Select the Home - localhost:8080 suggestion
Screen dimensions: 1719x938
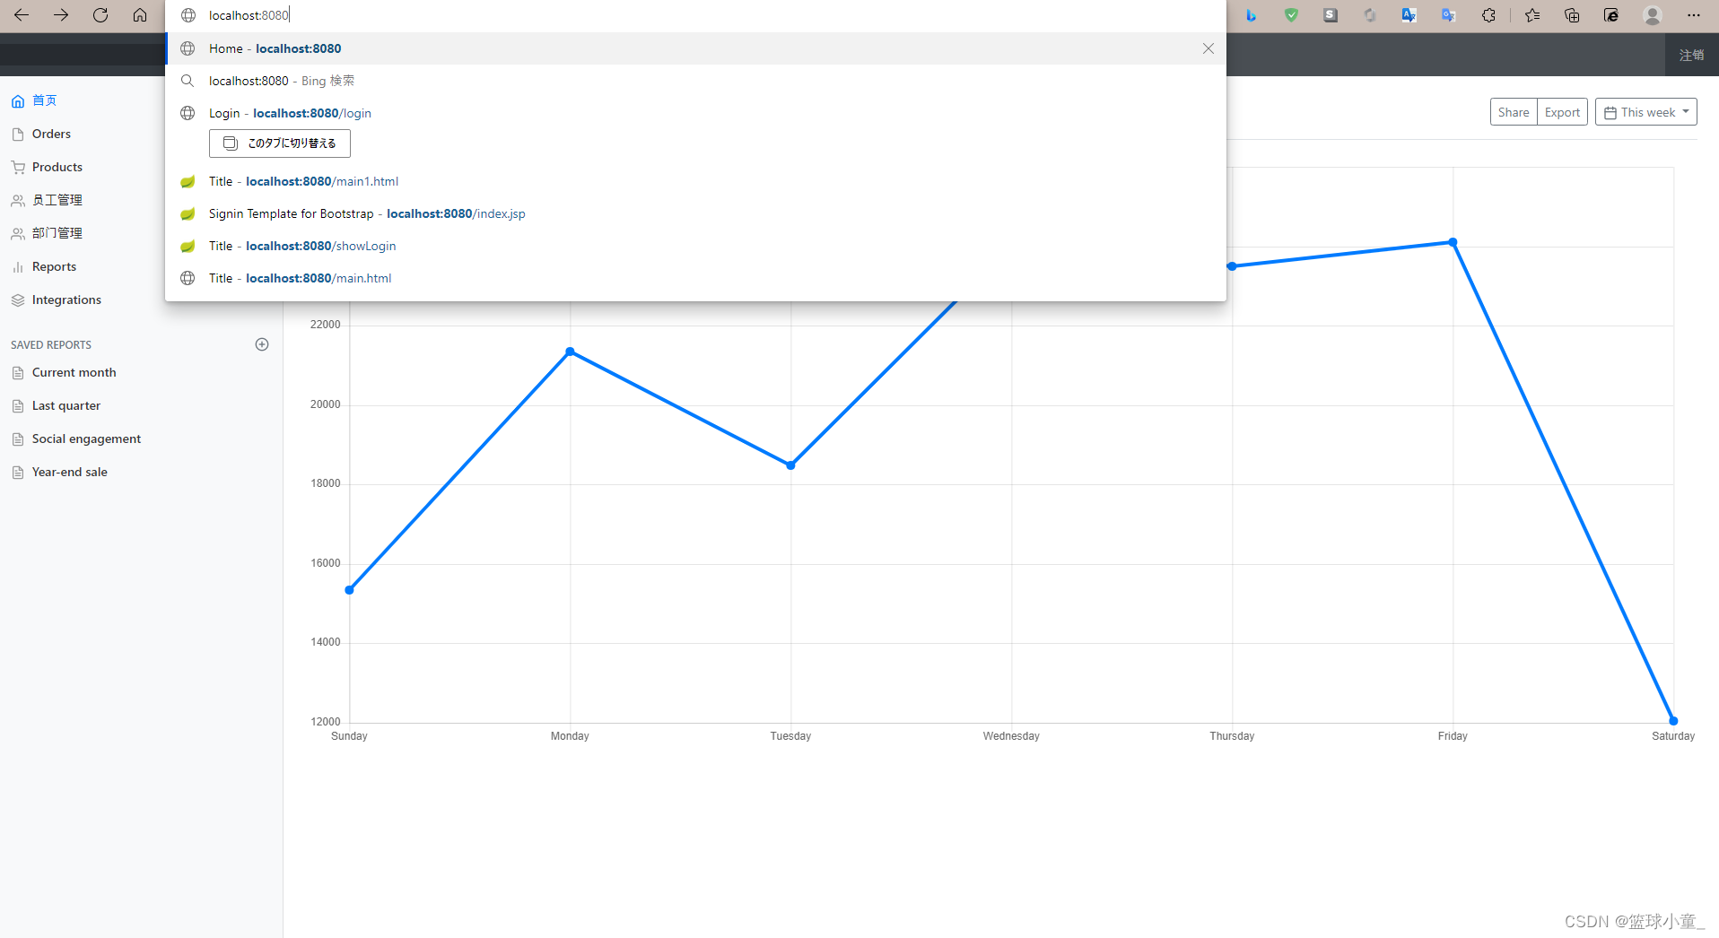click(x=695, y=48)
